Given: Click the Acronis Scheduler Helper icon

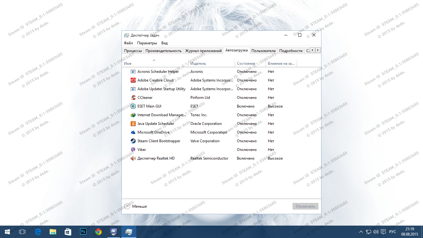Looking at the screenshot, I should pyautogui.click(x=133, y=72).
